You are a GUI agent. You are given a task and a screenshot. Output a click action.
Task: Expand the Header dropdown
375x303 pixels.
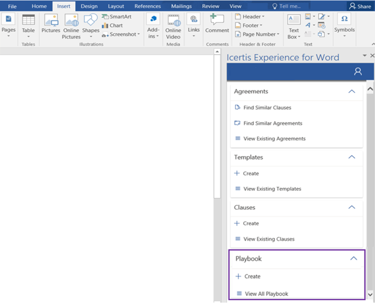(249, 17)
